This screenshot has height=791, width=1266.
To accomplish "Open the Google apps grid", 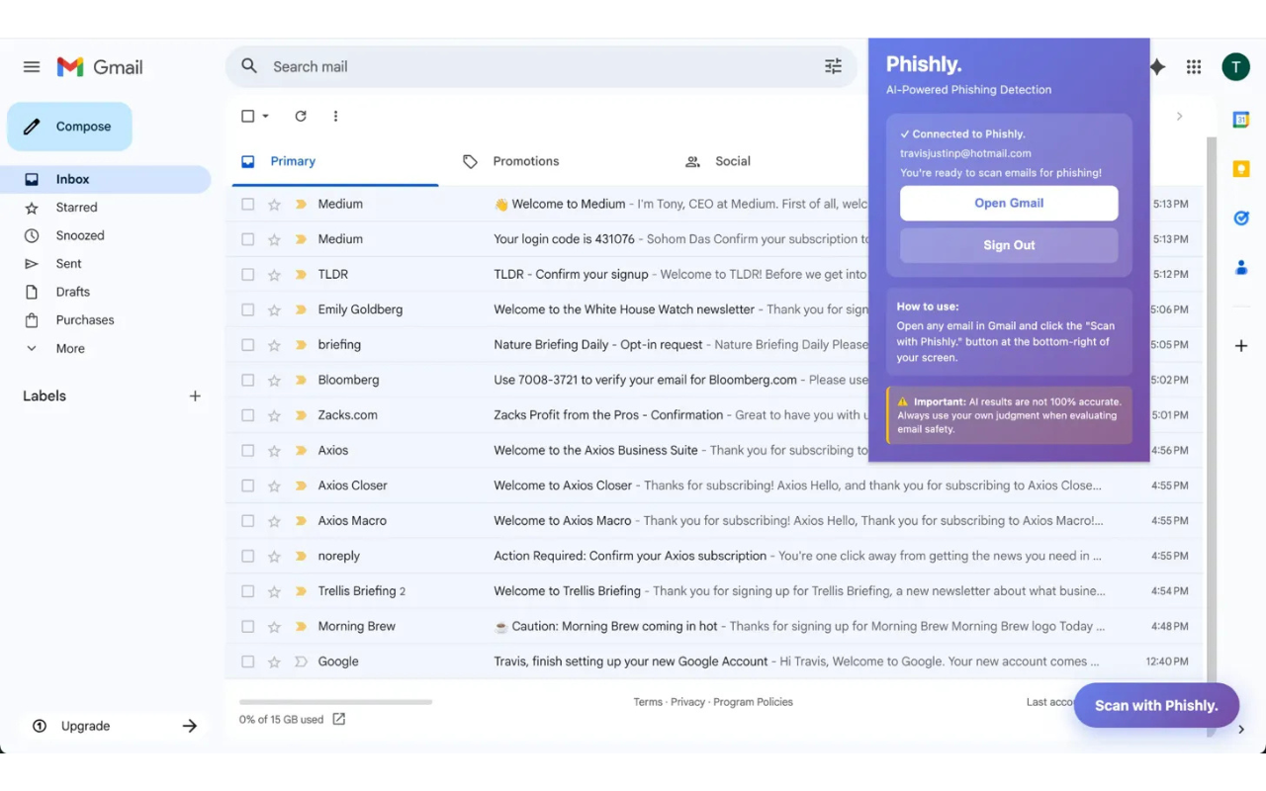I will pos(1194,67).
